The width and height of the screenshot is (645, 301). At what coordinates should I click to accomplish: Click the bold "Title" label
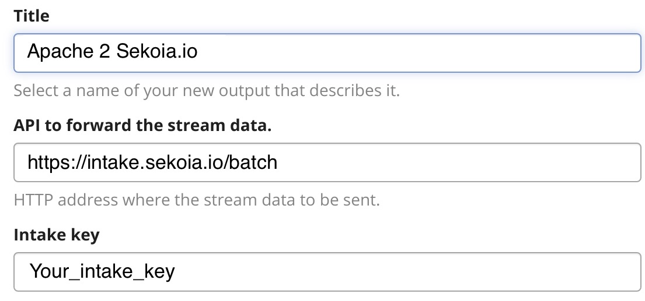tap(32, 16)
